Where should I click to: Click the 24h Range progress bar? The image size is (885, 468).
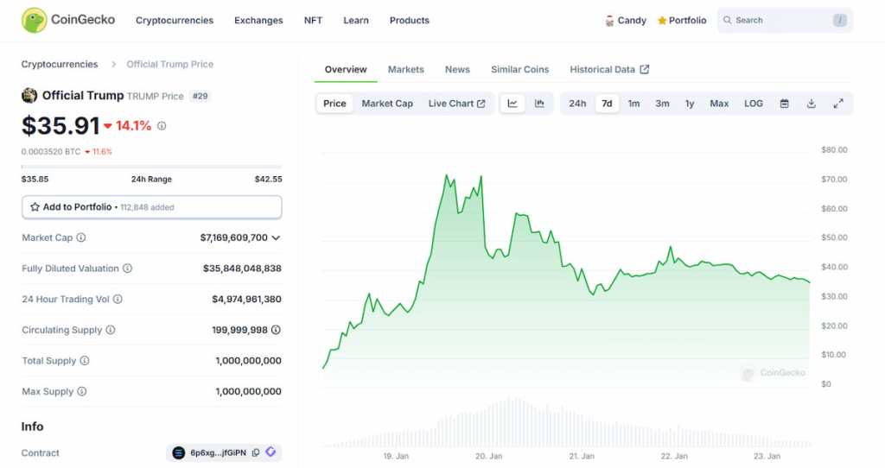(151, 167)
